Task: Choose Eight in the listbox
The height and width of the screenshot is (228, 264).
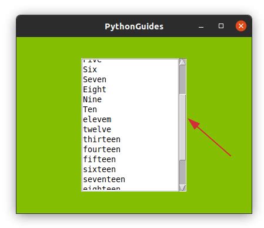Action: [x=130, y=89]
